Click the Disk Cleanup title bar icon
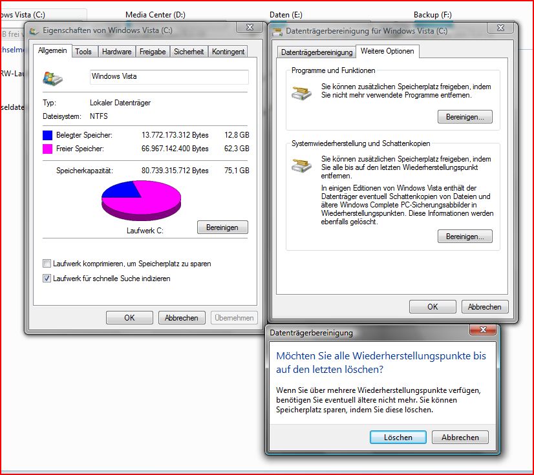Viewport: 534px width, 475px height. (277, 31)
